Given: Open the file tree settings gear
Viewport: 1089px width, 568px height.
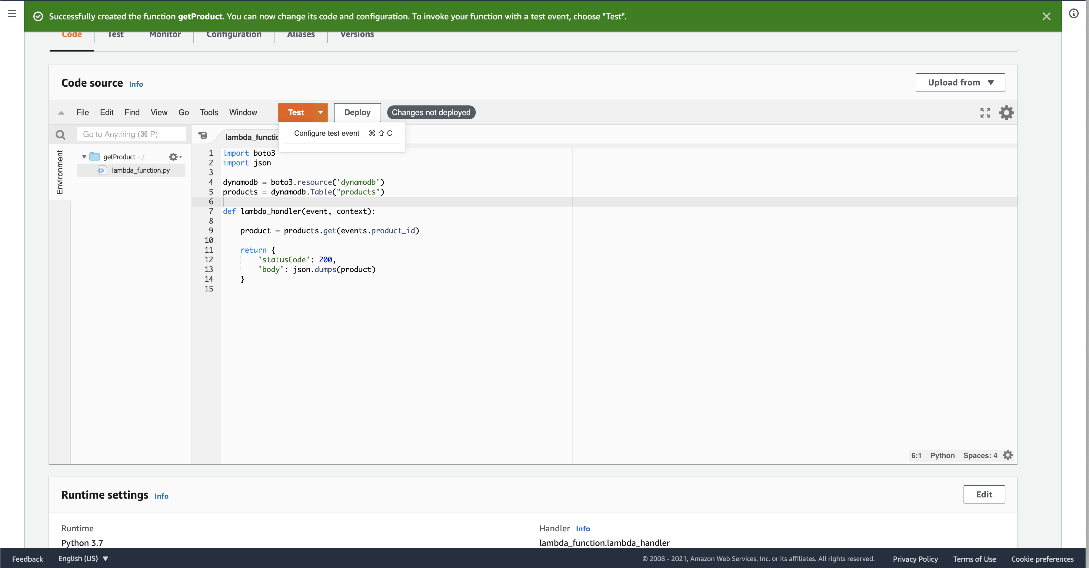Looking at the screenshot, I should click(175, 157).
